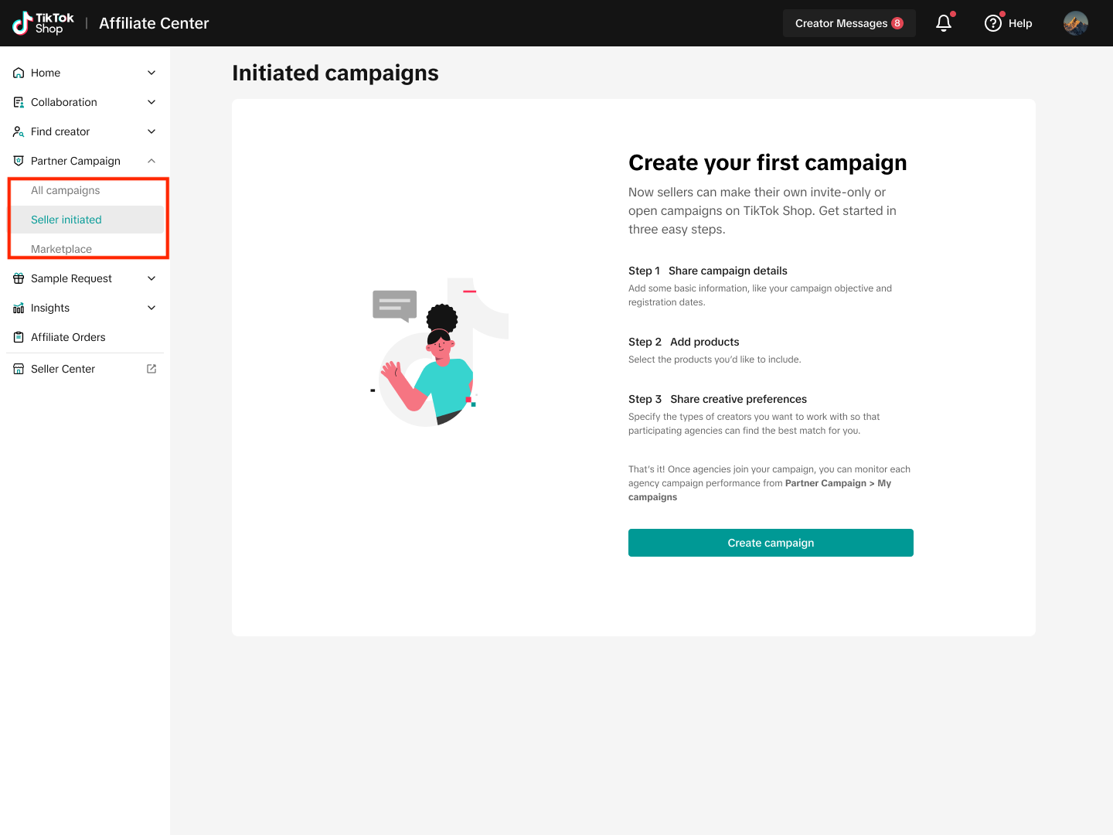Expand the Collaboration section chevron
Viewport: 1113px width, 835px height.
(151, 102)
